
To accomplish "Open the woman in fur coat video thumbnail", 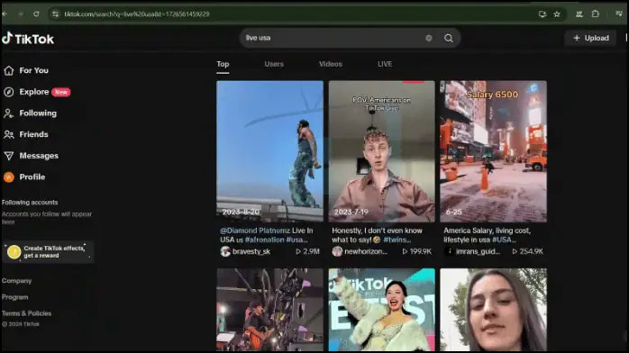I will click(x=381, y=310).
